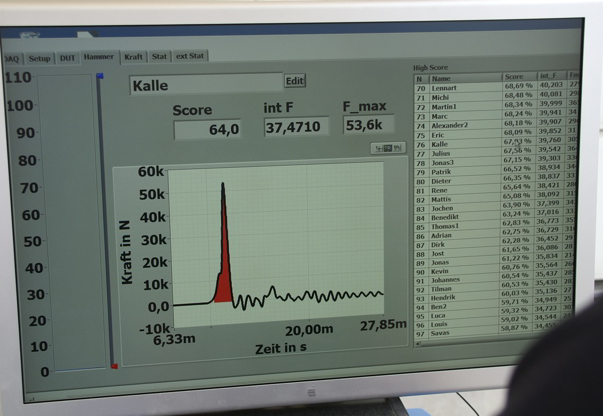Open the Setup tab
The image size is (603, 416).
pyautogui.click(x=39, y=58)
